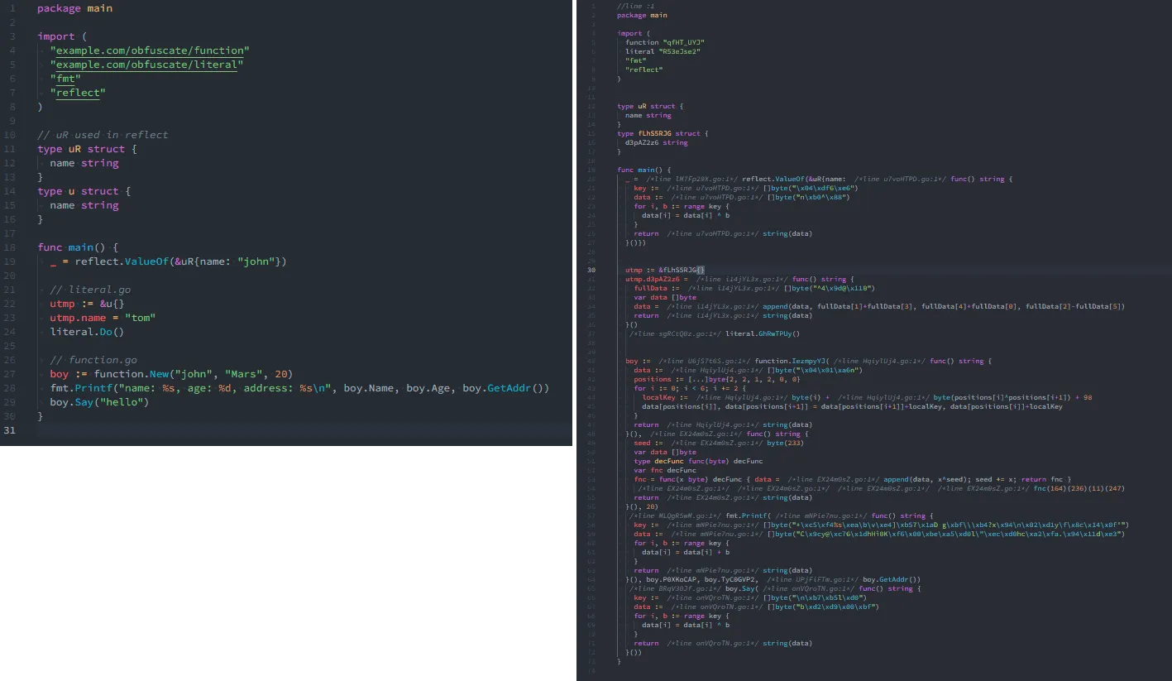Click the "type decFunc func(byte) decFunc" line
Screen dimensions: 1172x681
click(698, 461)
